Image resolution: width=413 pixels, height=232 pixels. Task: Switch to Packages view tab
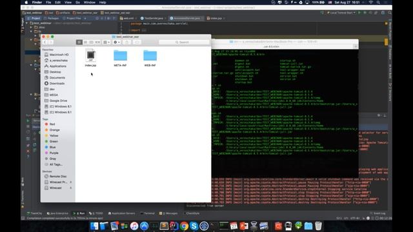52,18
